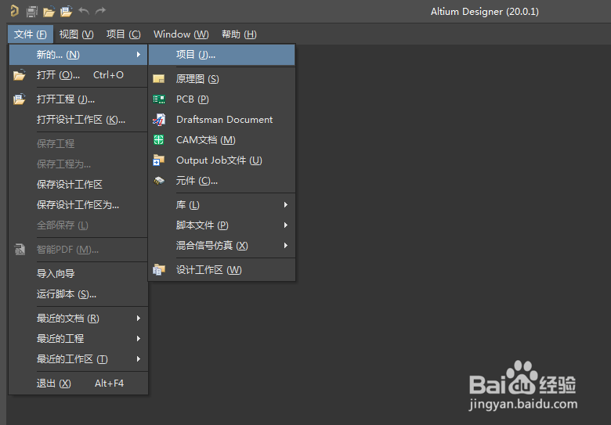This screenshot has width=611, height=425.
Task: Click the CAM文档 green grid icon
Action: click(x=158, y=140)
